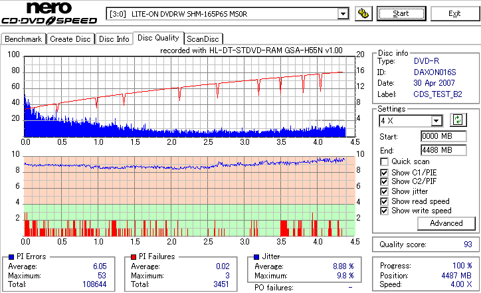Image resolution: width=481 pixels, height=293 pixels.
Task: Click the PO failures label
Action: (274, 288)
